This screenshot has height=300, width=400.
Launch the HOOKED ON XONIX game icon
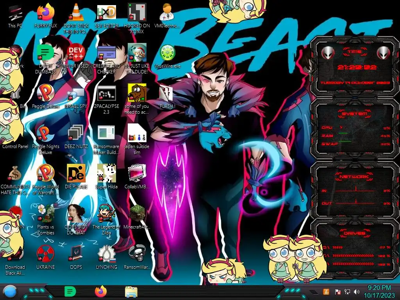tap(137, 12)
